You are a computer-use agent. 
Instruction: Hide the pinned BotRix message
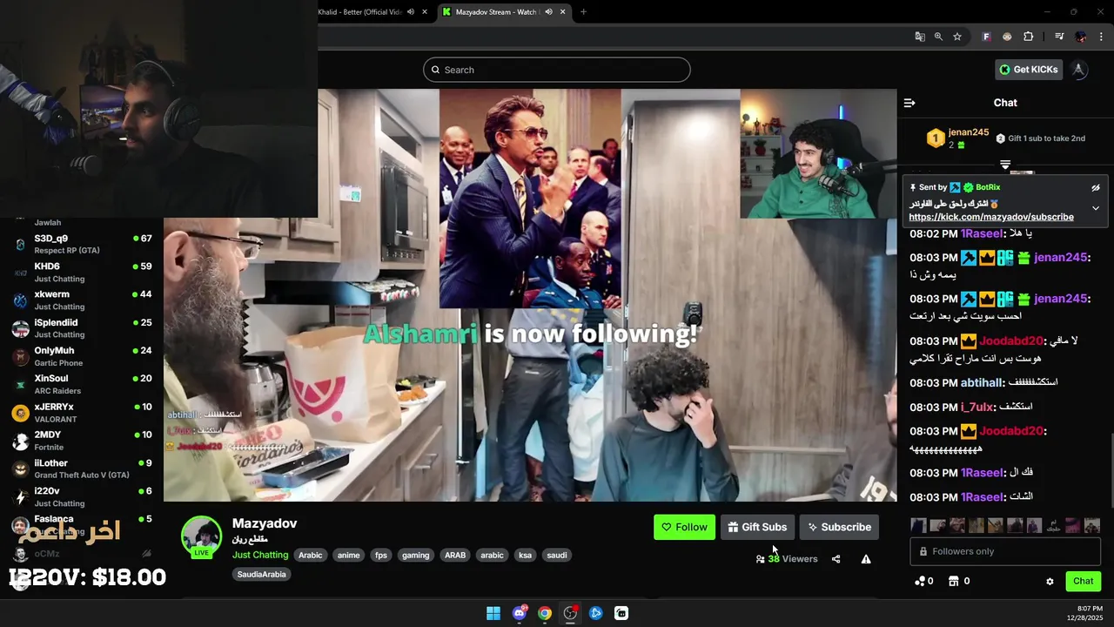pyautogui.click(x=1096, y=187)
